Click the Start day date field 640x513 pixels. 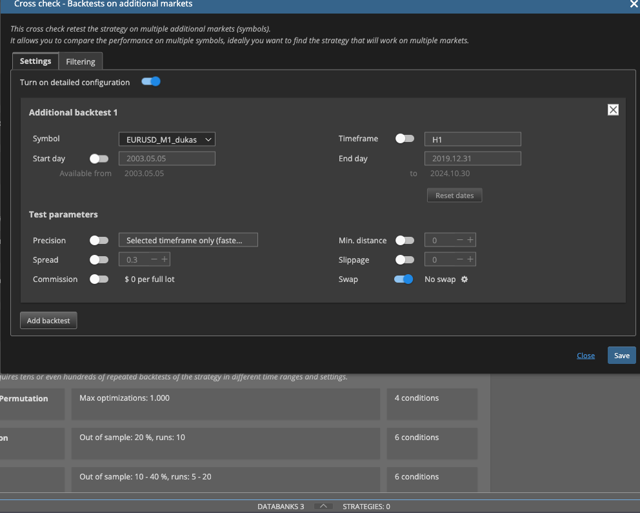(167, 158)
